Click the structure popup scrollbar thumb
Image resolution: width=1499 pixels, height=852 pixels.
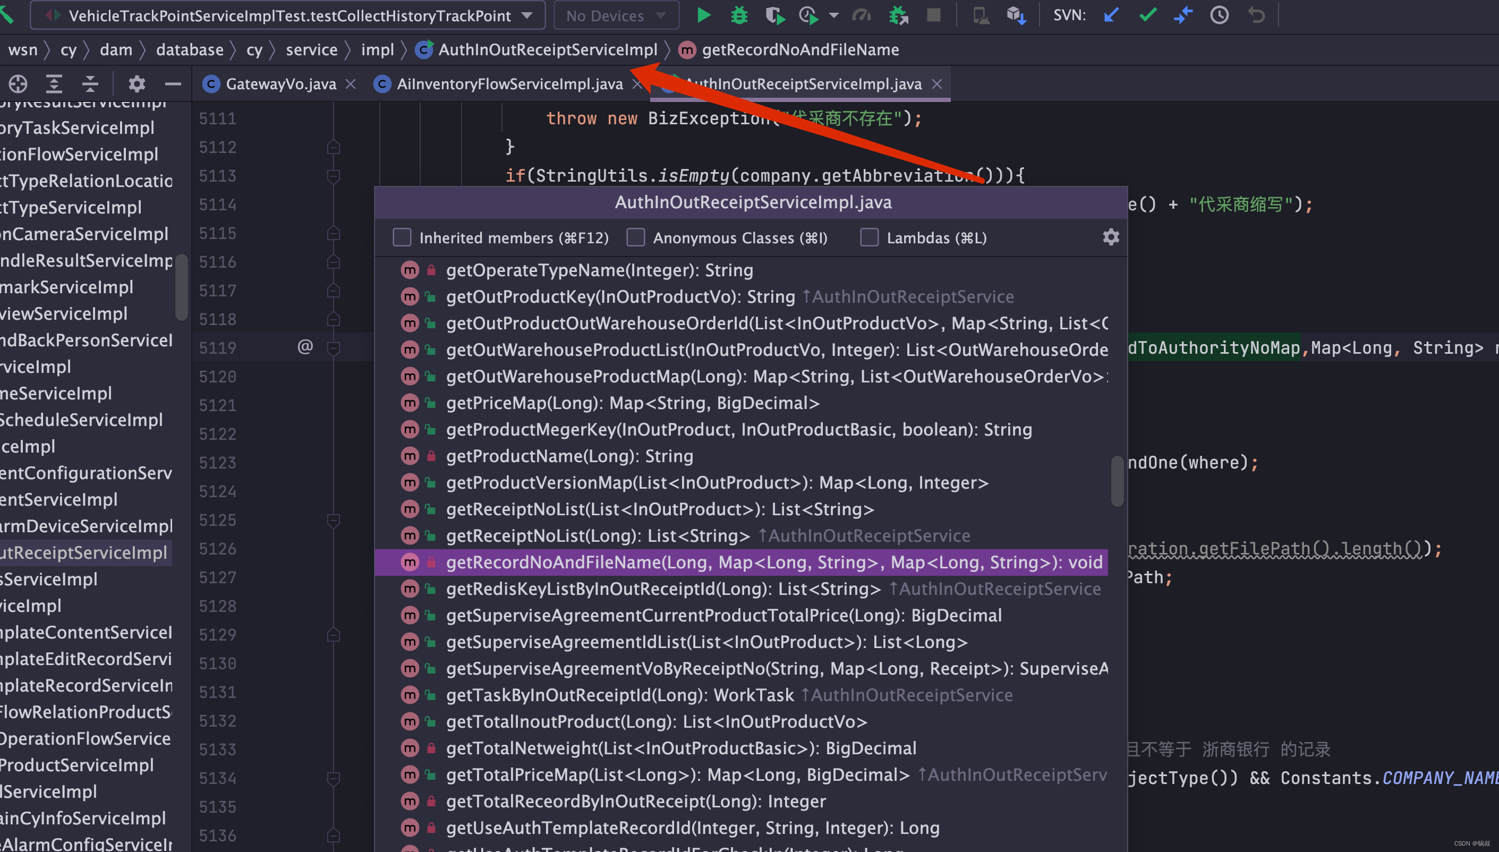1117,481
